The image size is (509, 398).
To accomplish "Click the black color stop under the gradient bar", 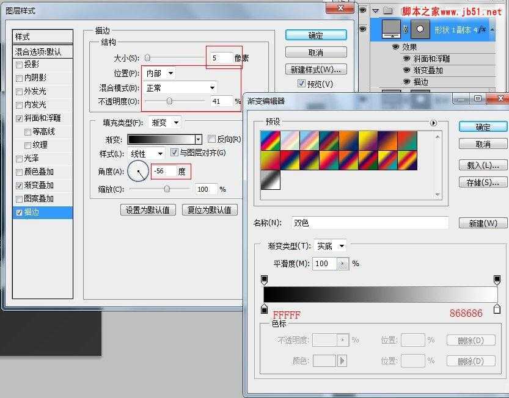I will 264,309.
